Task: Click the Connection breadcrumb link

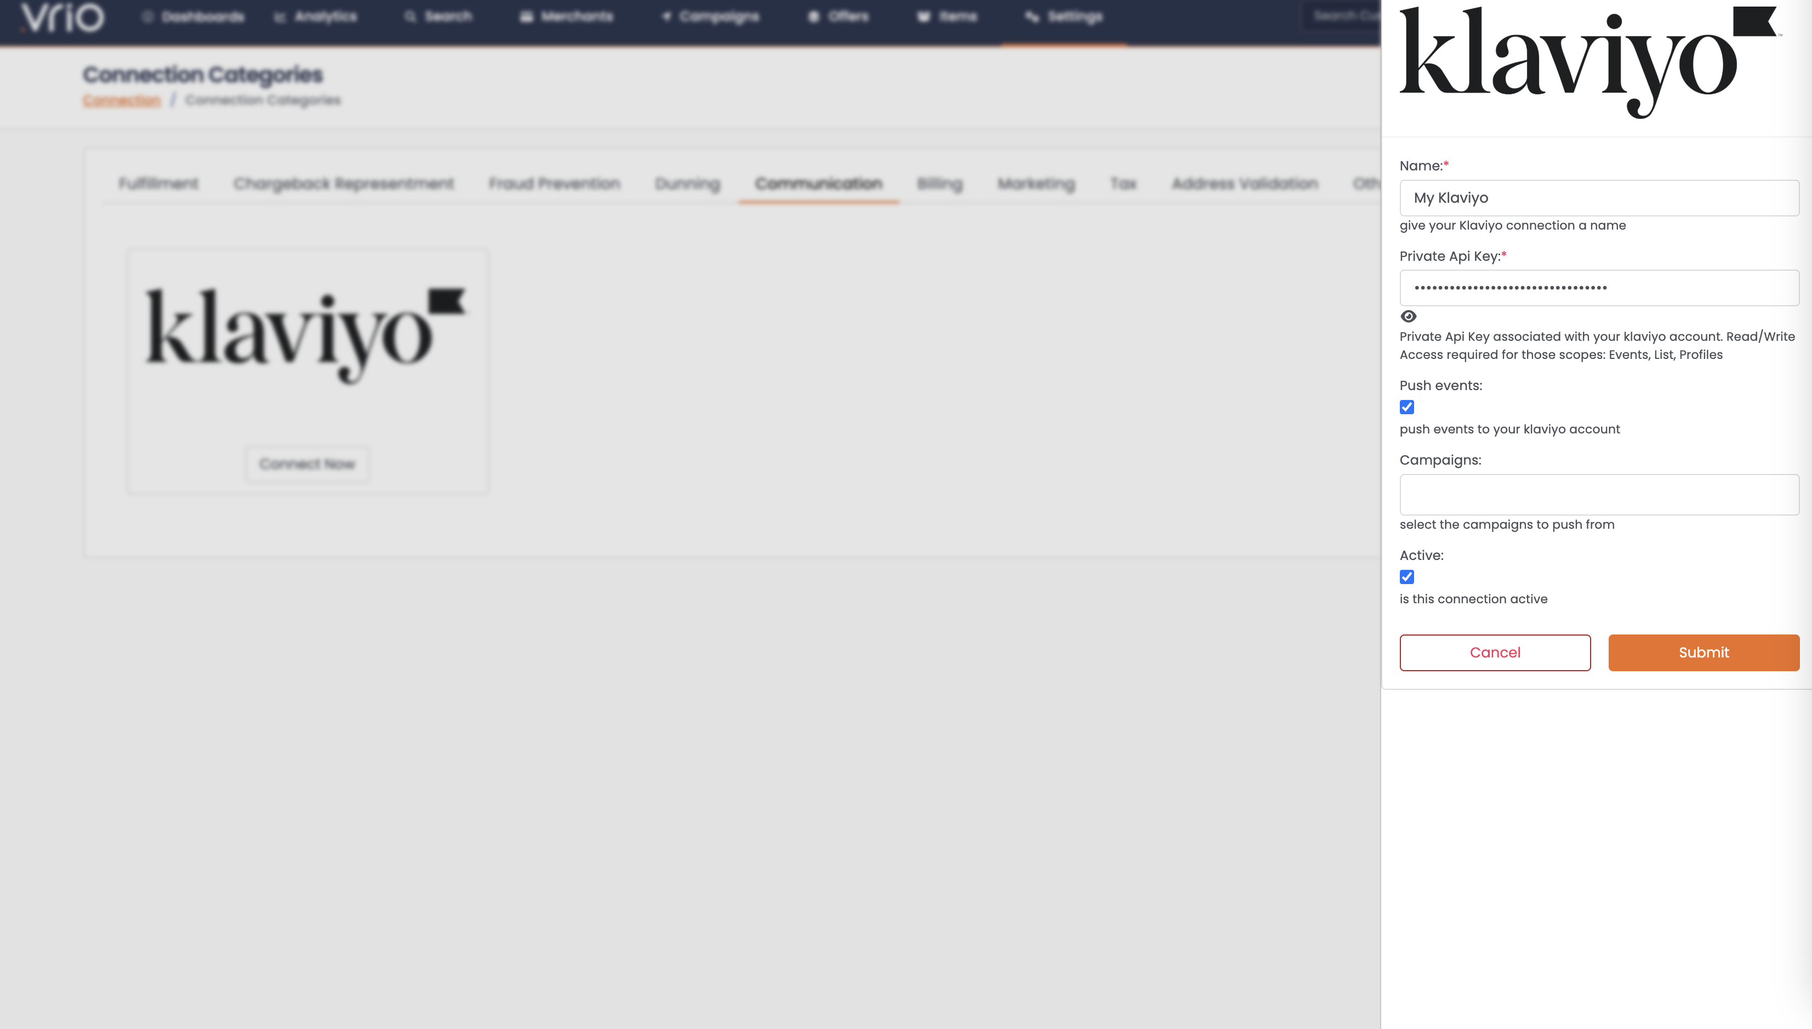Action: click(122, 100)
